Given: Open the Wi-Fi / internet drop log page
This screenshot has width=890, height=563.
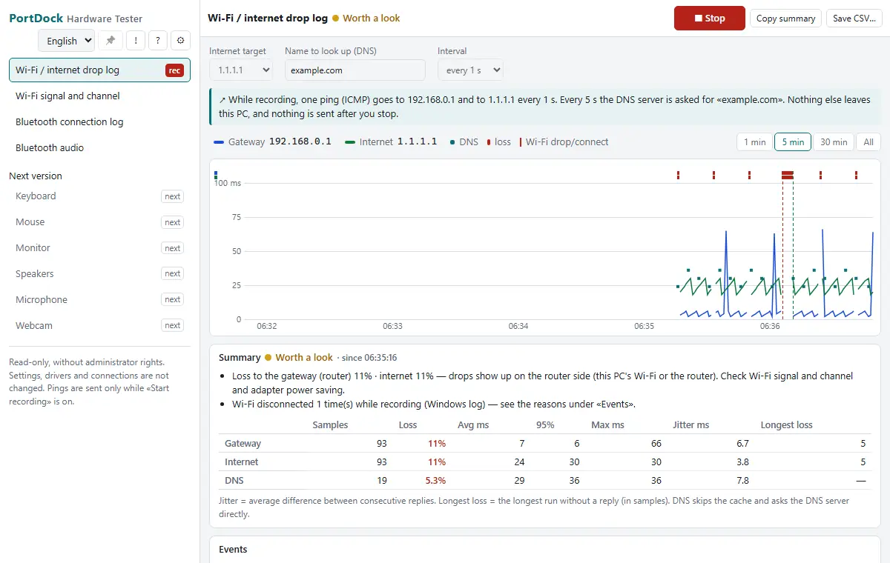Looking at the screenshot, I should click(99, 70).
